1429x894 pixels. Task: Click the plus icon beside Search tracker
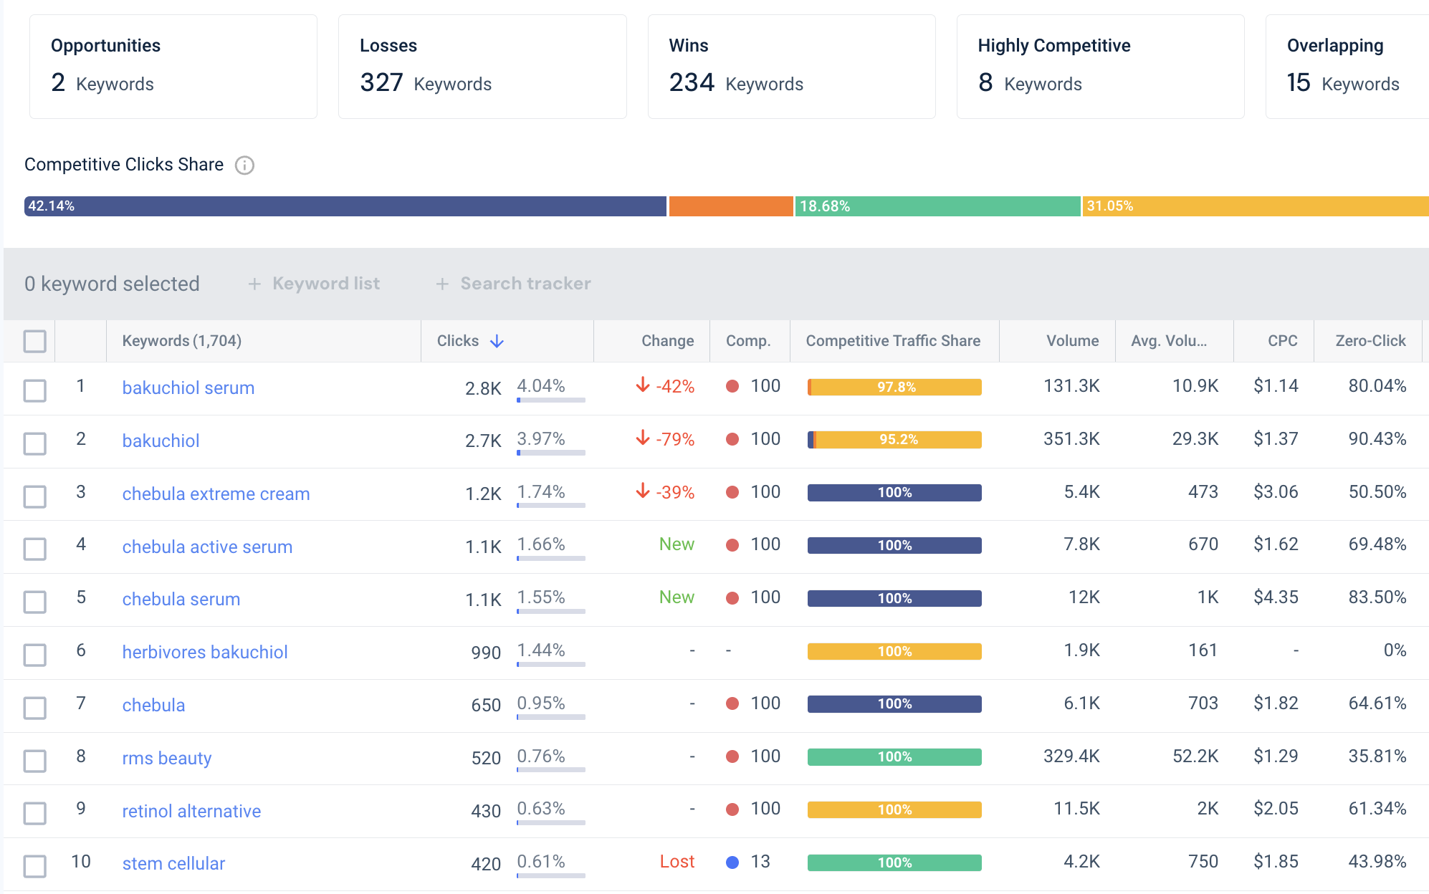[x=442, y=284]
